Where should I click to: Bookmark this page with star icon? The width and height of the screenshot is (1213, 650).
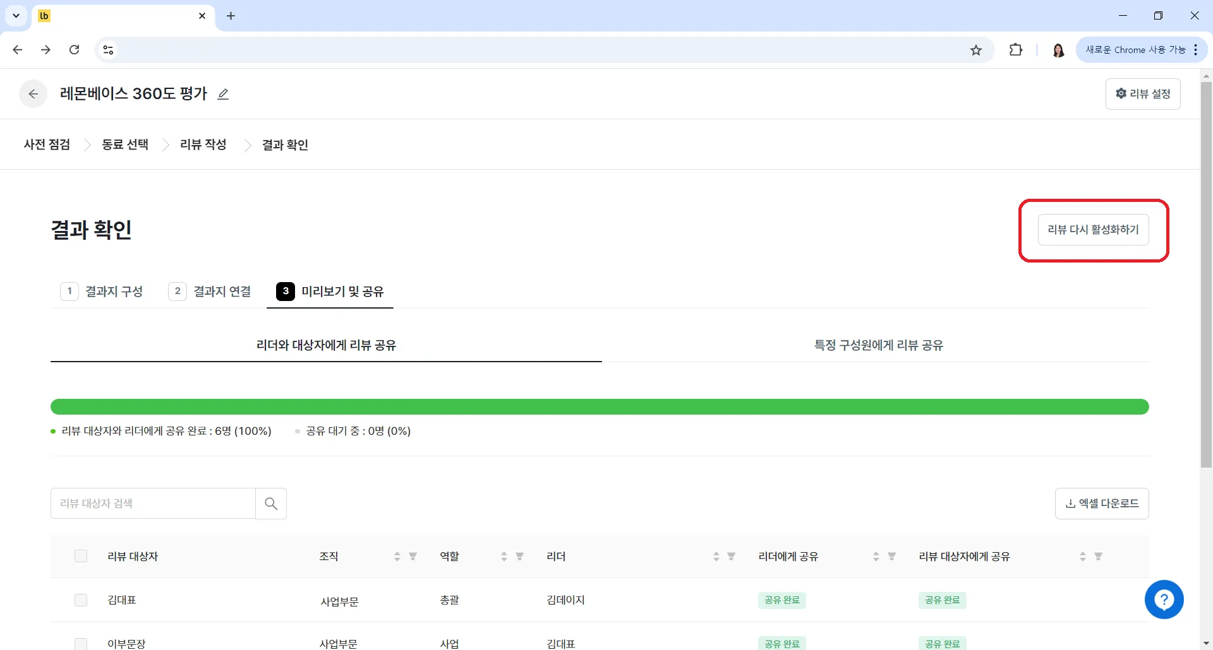pyautogui.click(x=976, y=50)
